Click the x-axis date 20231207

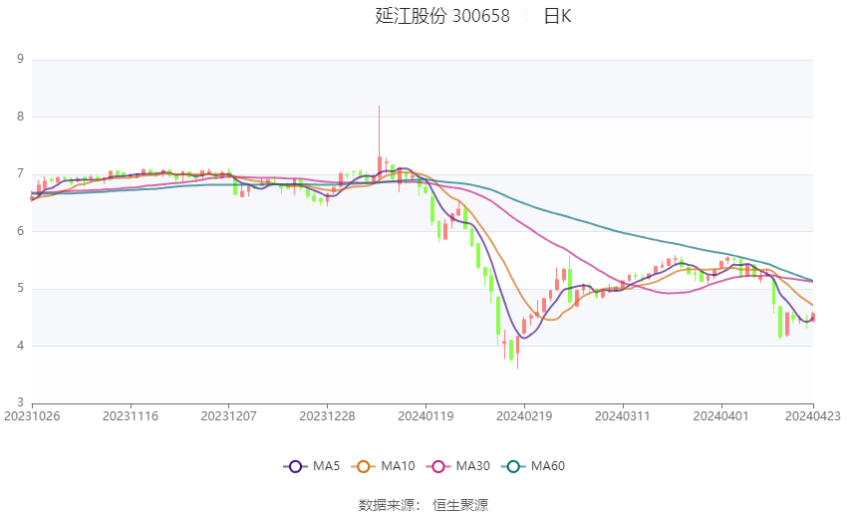click(228, 416)
